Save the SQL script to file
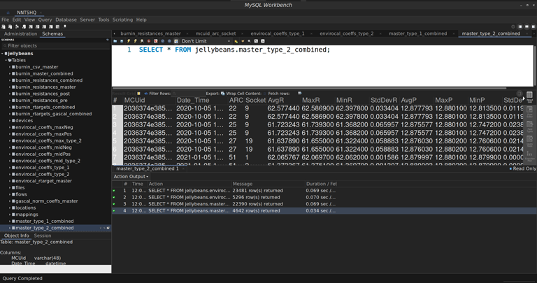Image resolution: width=537 pixels, height=283 pixels. tap(122, 41)
